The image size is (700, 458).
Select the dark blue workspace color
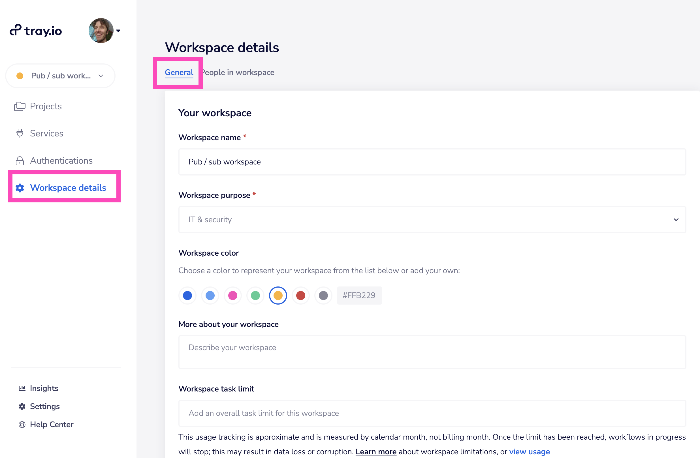[x=187, y=296]
